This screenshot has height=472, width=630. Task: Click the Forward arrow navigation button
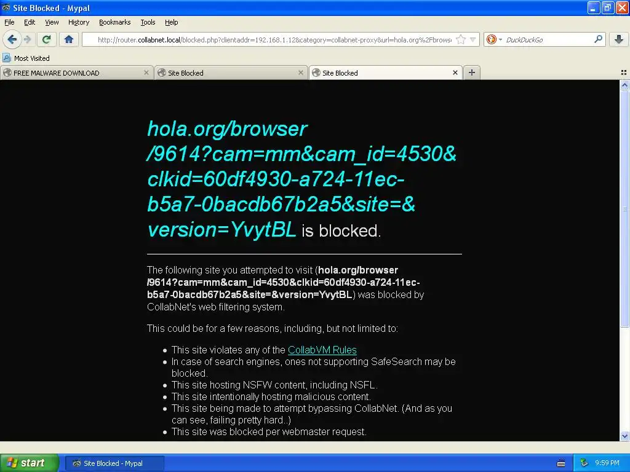pos(28,39)
